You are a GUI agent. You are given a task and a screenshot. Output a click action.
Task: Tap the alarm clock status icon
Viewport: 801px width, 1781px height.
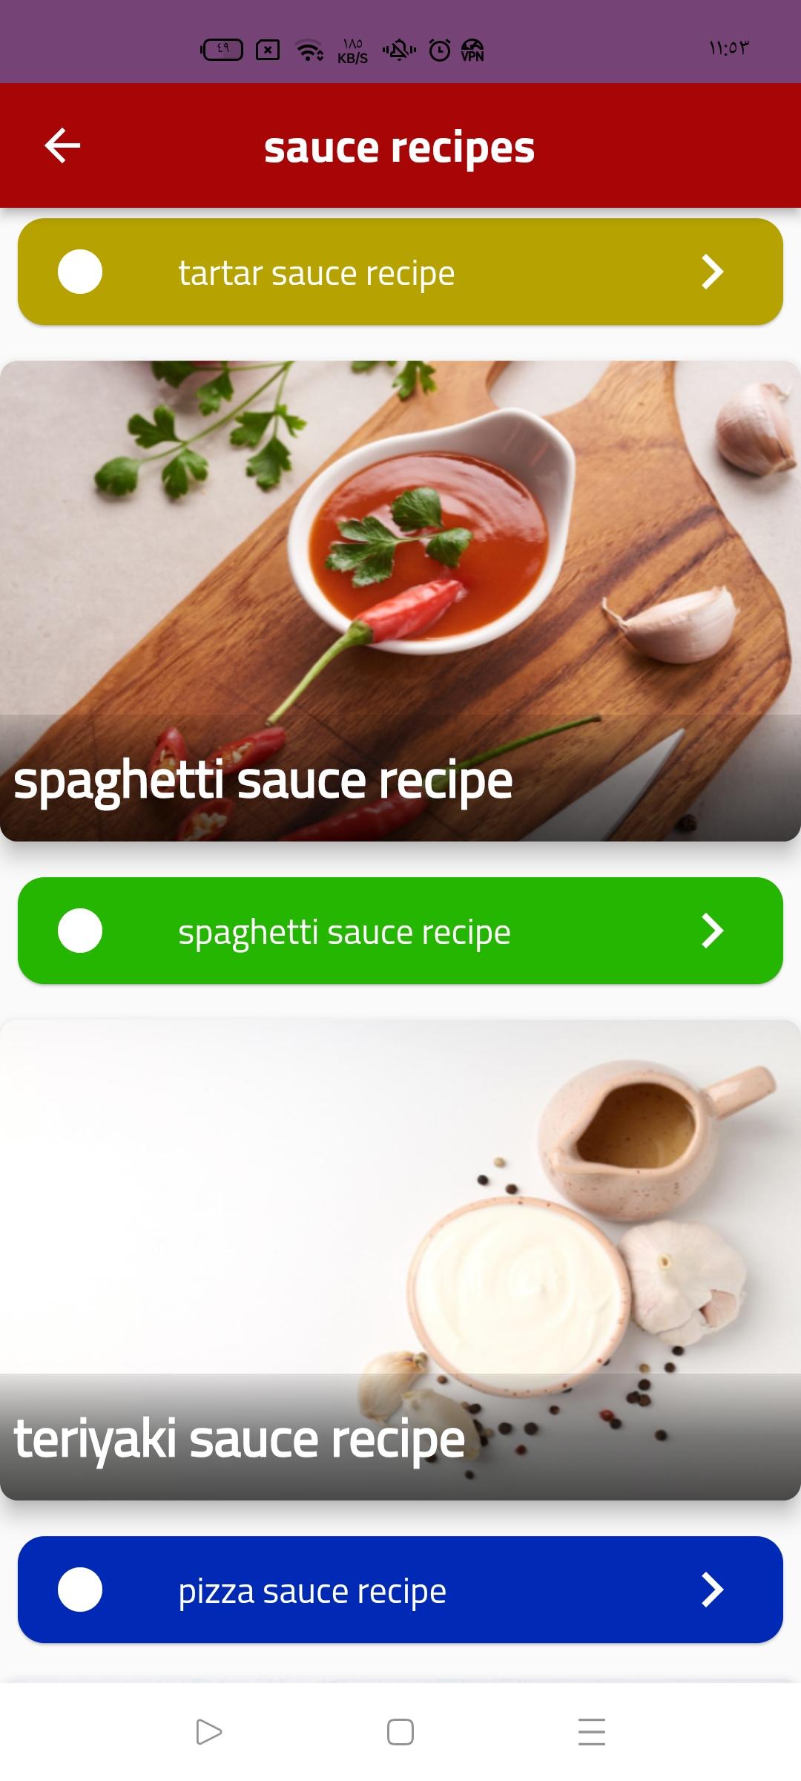tap(440, 50)
